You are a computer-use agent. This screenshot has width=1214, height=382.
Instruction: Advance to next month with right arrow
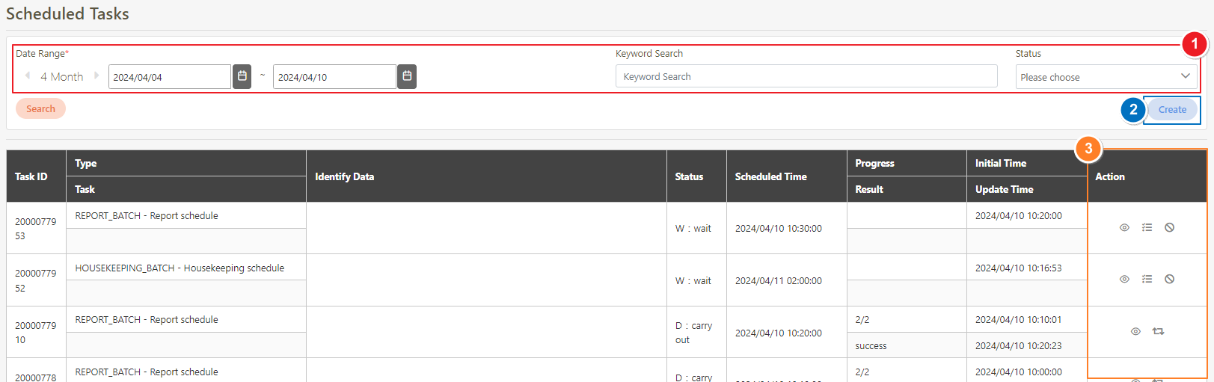[96, 76]
